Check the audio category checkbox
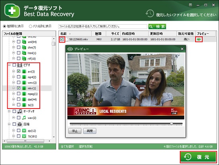This screenshot has height=165, width=219. click(14, 111)
